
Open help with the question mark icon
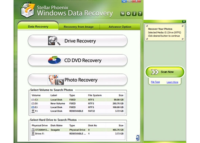point(140,14)
